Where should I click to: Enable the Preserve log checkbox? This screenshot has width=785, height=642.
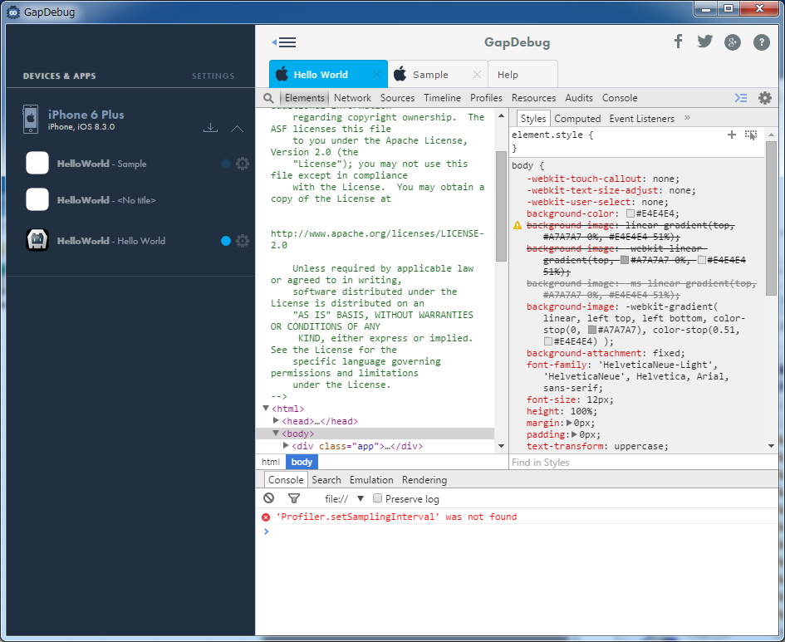tap(378, 498)
